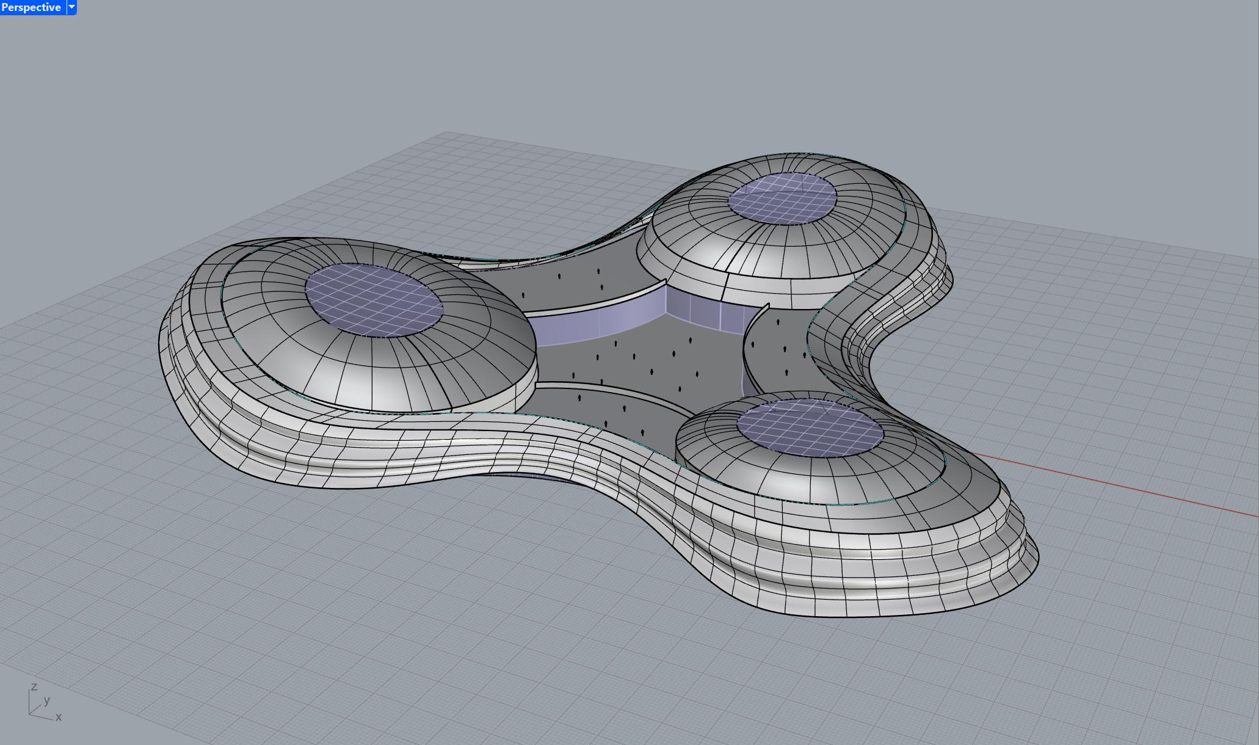Select the left dome's purple skylight disc
The height and width of the screenshot is (745, 1259).
[374, 300]
